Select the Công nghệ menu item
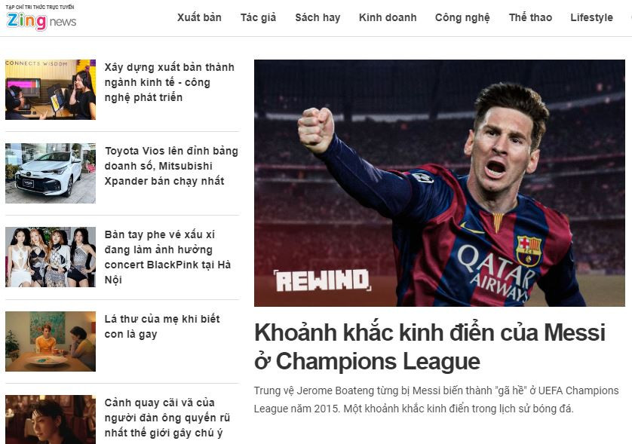This screenshot has height=444, width=632. (462, 17)
